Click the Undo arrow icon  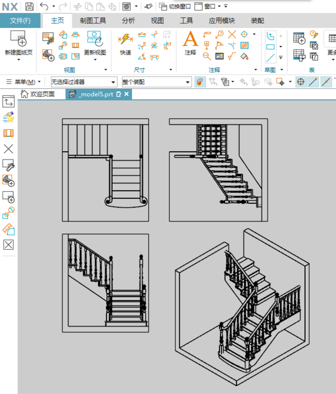(44, 6)
